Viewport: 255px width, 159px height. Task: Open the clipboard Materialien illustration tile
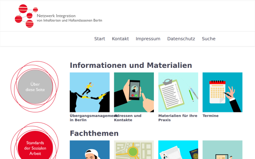click(x=178, y=92)
